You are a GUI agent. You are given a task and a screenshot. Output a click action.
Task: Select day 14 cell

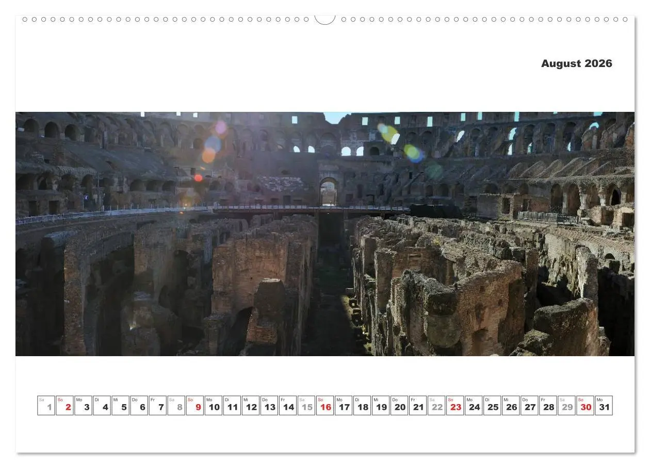(287, 405)
